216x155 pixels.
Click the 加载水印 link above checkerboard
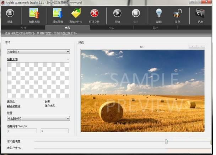12,59
